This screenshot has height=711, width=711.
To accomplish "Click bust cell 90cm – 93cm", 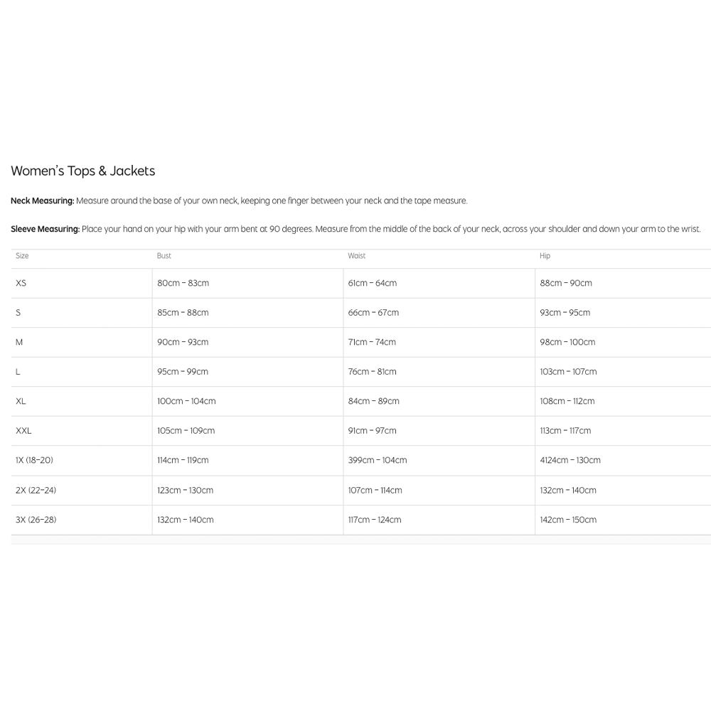I will point(183,342).
